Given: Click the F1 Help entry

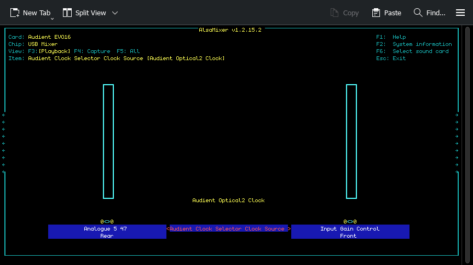Looking at the screenshot, I should click(391, 37).
